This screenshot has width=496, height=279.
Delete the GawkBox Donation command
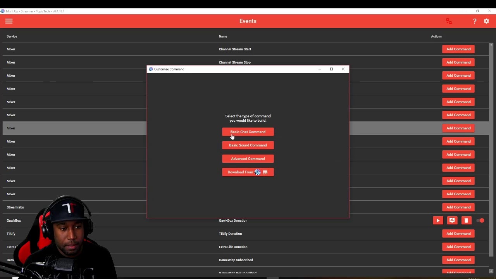466,220
